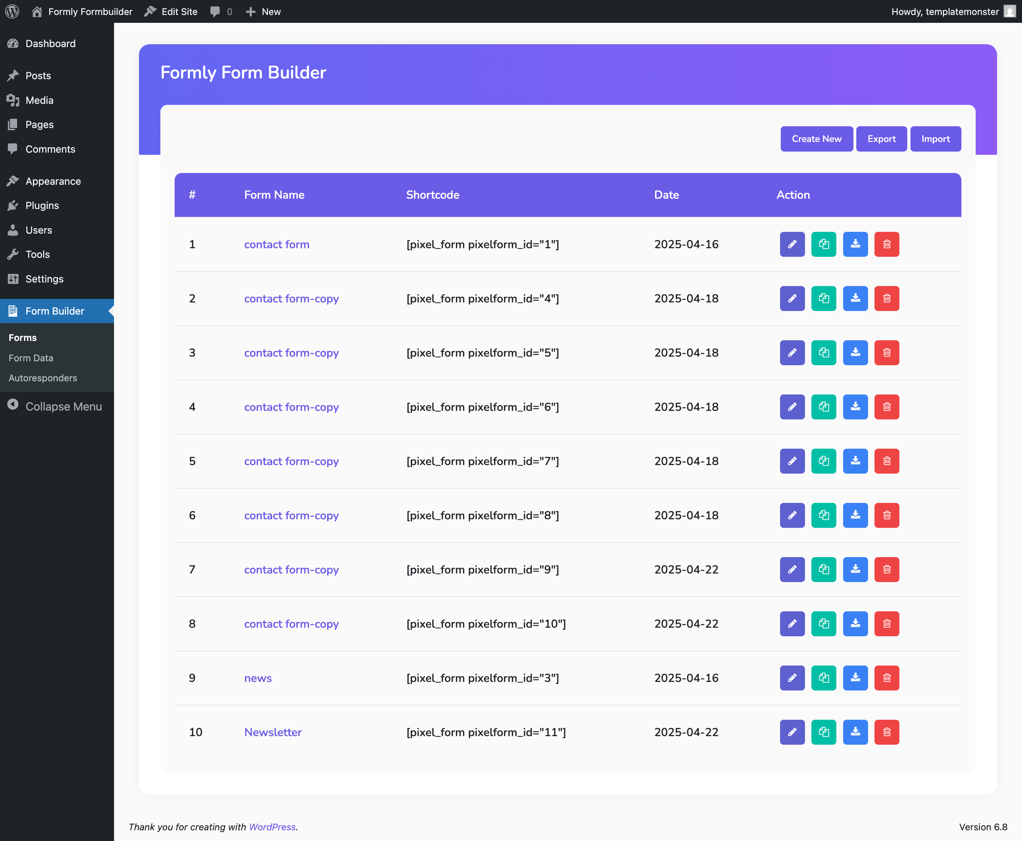Click the Form Name column header
The height and width of the screenshot is (841, 1022).
point(274,195)
